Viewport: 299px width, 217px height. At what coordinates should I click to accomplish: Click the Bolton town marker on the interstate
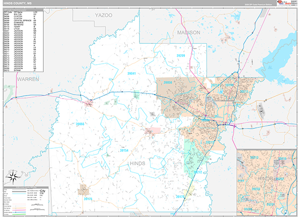[x=135, y=94]
